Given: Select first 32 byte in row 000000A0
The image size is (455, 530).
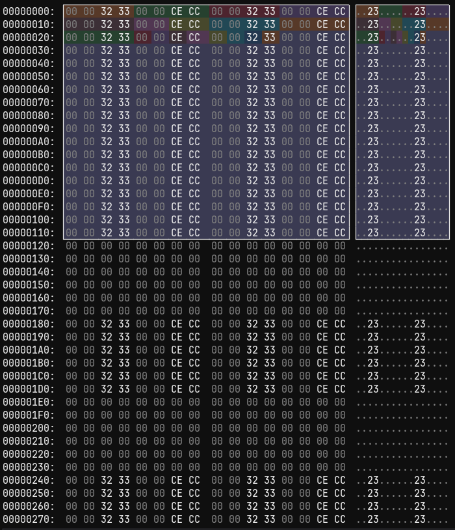Looking at the screenshot, I should 107,141.
